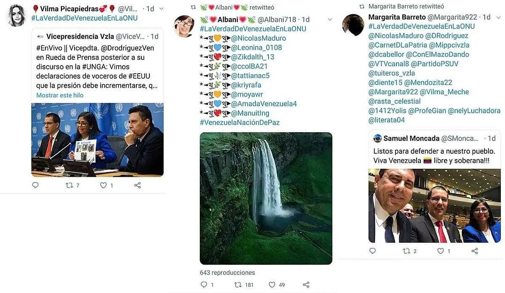Screen dimensions: 505x293
Task: Retweet the Vilma Picapiedras tweet
Action: click(x=69, y=185)
